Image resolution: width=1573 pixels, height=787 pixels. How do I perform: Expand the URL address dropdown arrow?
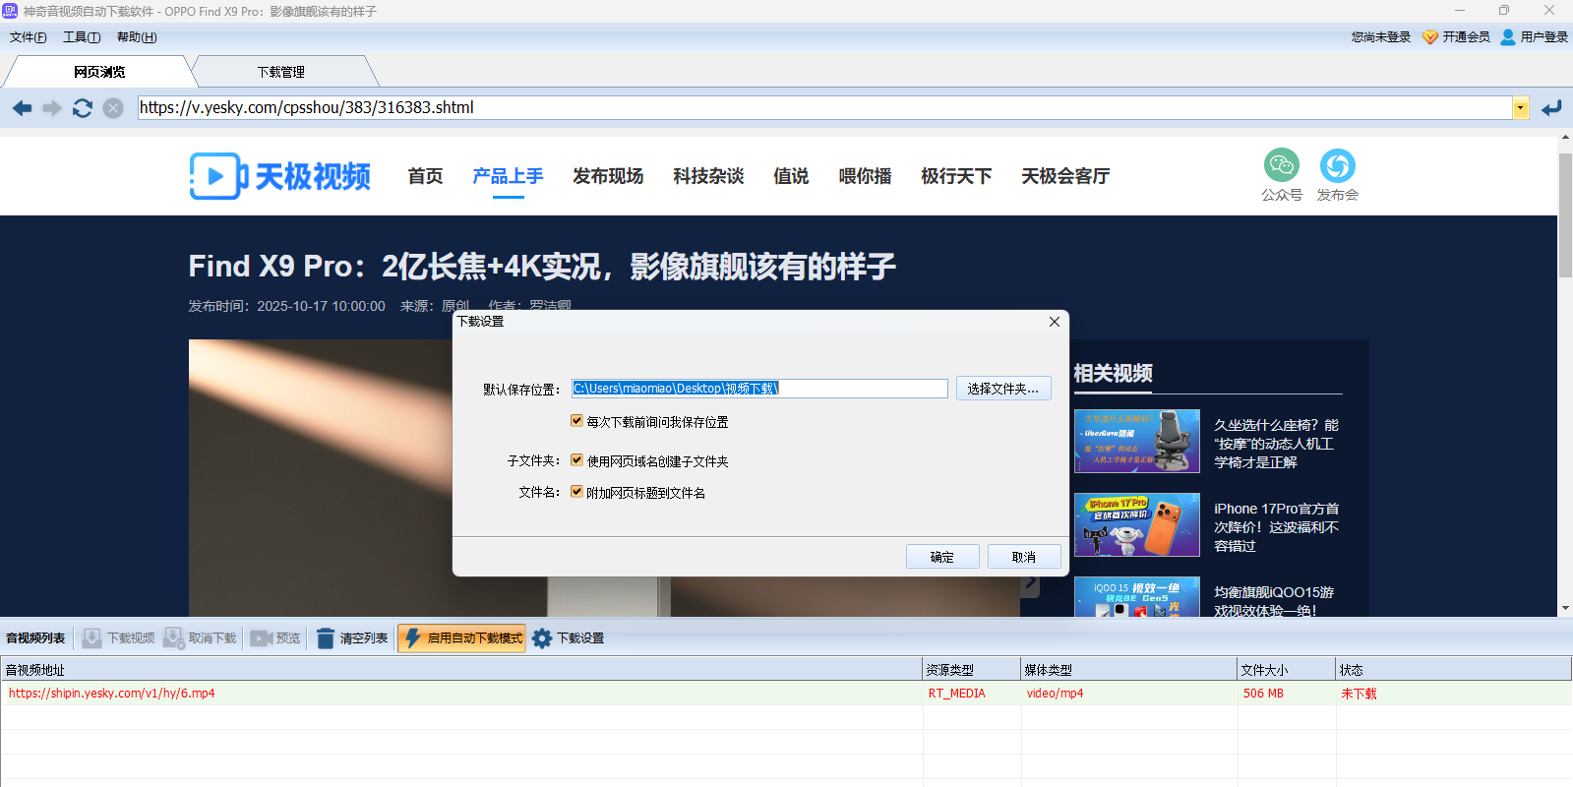coord(1521,108)
